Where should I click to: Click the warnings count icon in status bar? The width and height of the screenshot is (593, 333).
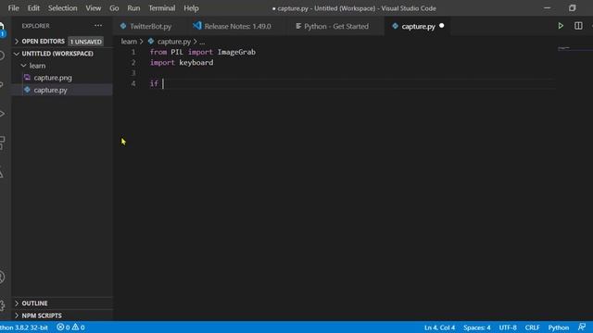(75, 327)
